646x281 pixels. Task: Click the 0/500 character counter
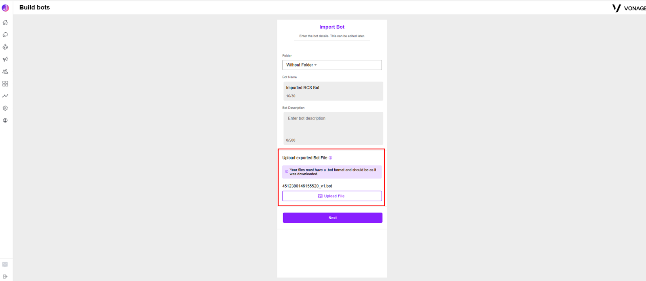point(291,140)
